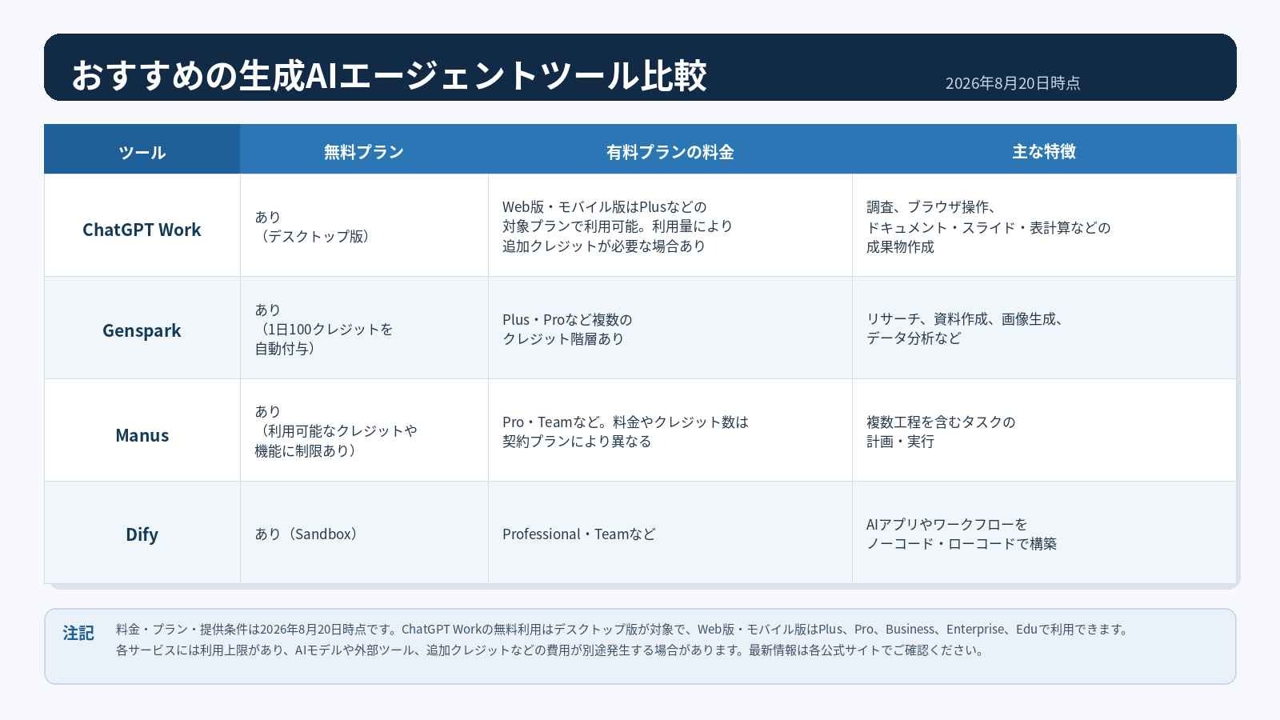The width and height of the screenshot is (1280, 720).
Task: Select the Dify row name
Action: (x=142, y=534)
